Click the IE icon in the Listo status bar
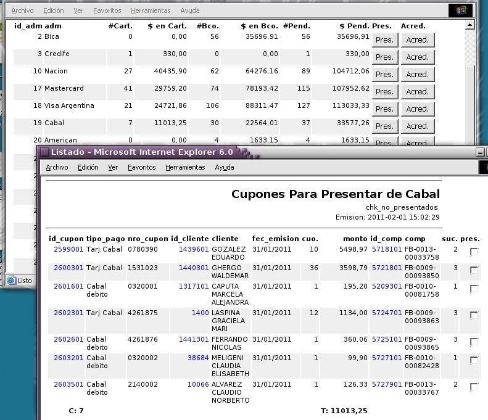Image resolution: width=488 pixels, height=420 pixels. tap(12, 281)
